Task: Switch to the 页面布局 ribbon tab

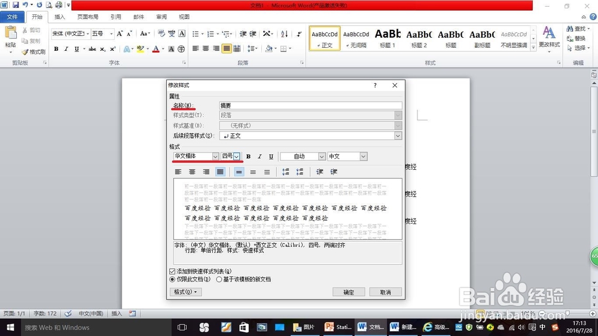Action: 88,17
